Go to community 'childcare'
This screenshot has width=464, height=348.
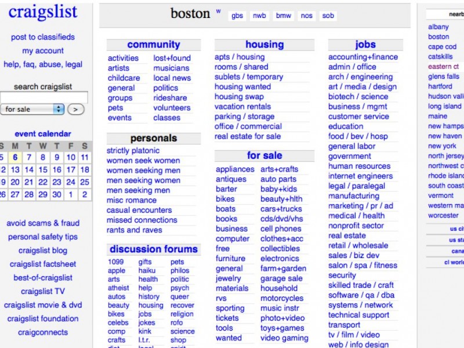(x=124, y=78)
